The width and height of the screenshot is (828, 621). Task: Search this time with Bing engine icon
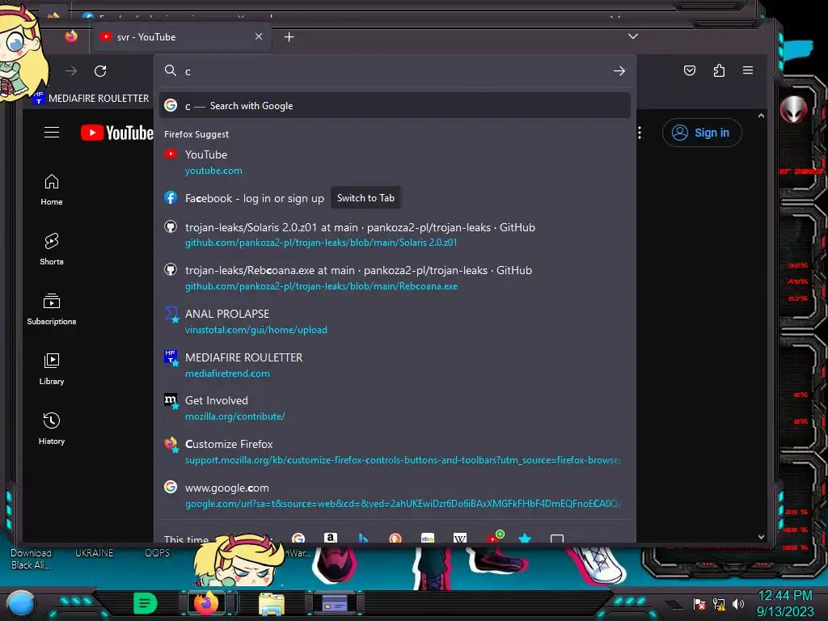click(x=363, y=538)
